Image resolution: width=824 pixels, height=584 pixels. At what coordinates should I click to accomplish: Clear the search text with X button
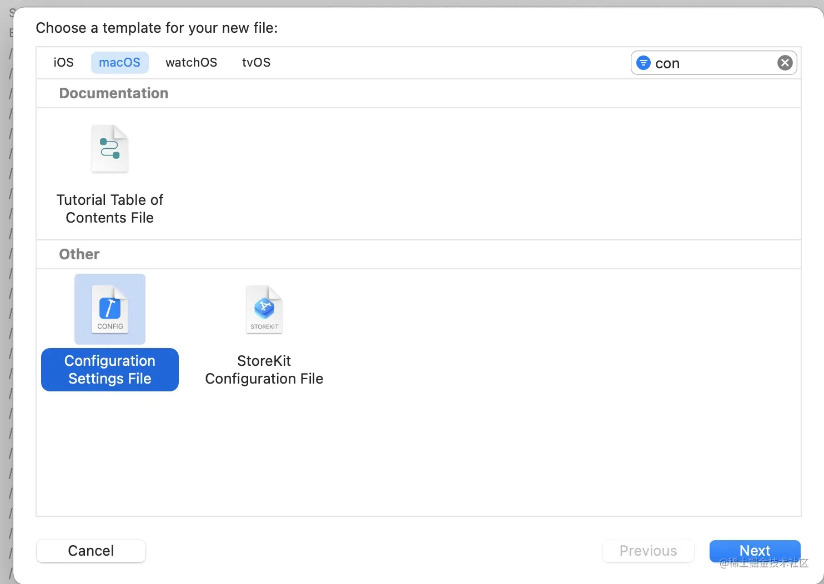click(x=785, y=63)
